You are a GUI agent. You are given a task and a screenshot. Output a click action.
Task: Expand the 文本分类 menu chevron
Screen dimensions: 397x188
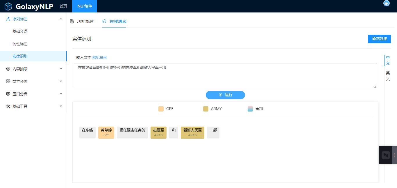(x=61, y=81)
